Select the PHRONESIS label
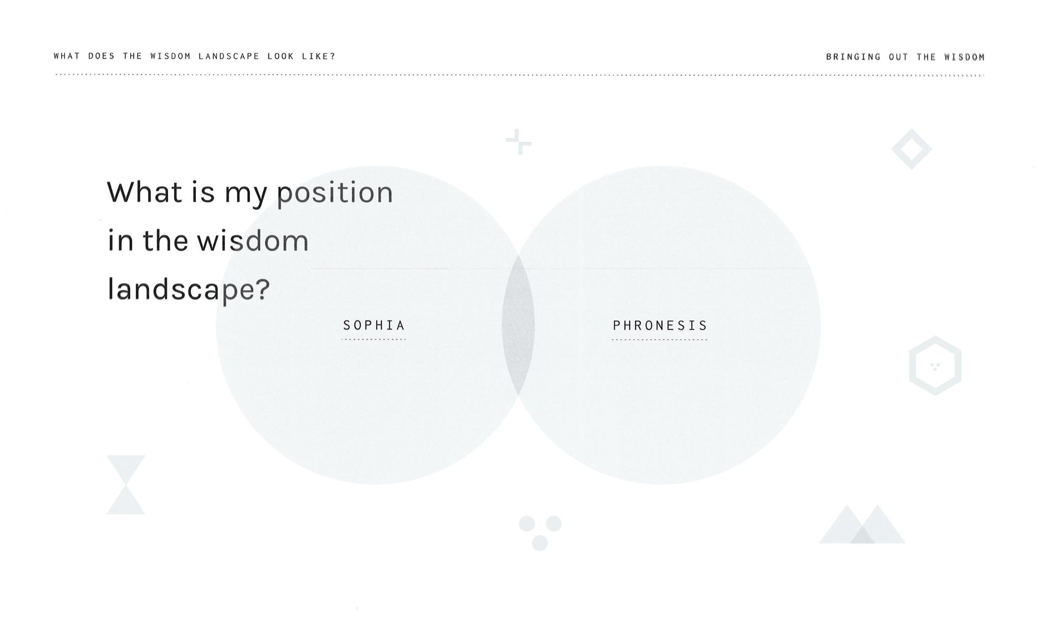This screenshot has width=1043, height=632. pos(660,325)
